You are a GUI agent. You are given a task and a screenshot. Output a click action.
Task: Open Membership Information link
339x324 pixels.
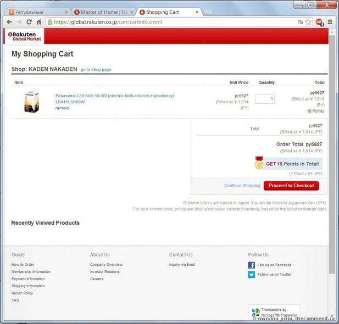pos(31,272)
